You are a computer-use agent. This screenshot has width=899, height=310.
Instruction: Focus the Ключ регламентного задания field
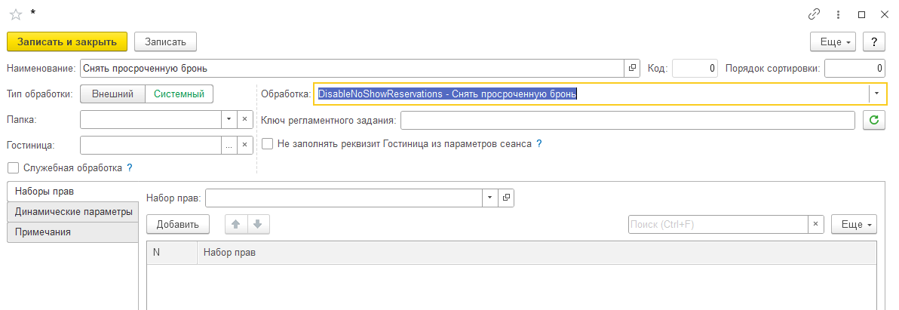[627, 121]
